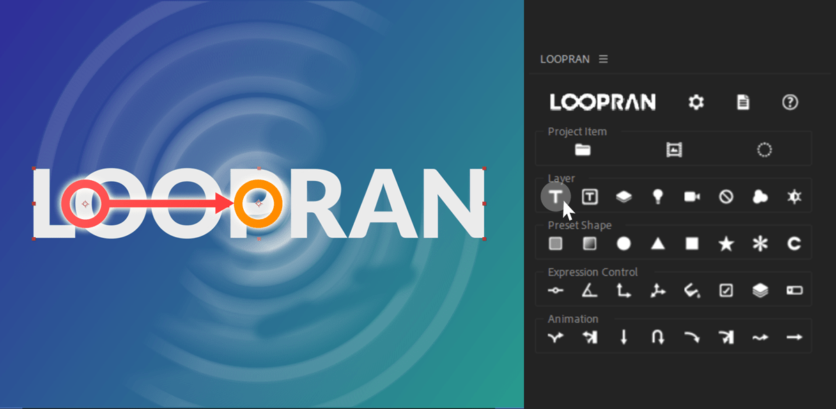Image resolution: width=836 pixels, height=409 pixels.
Task: Create an Adjustment layer
Action: (624, 196)
